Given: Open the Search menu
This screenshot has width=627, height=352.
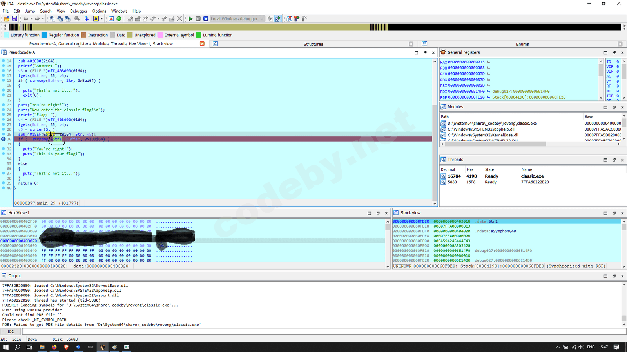Looking at the screenshot, I should click(x=46, y=11).
